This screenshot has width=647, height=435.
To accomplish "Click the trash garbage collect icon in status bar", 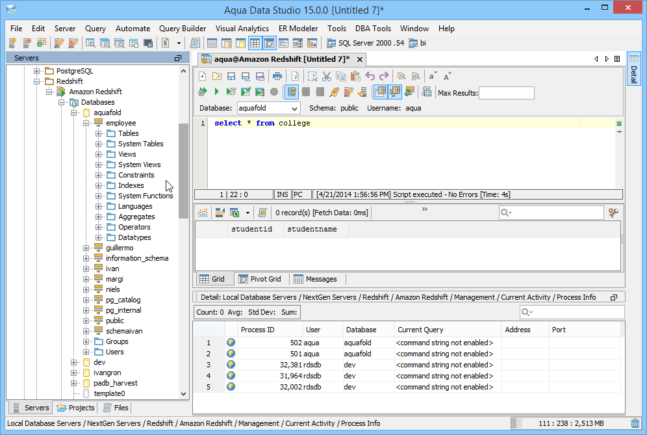I will tap(635, 423).
